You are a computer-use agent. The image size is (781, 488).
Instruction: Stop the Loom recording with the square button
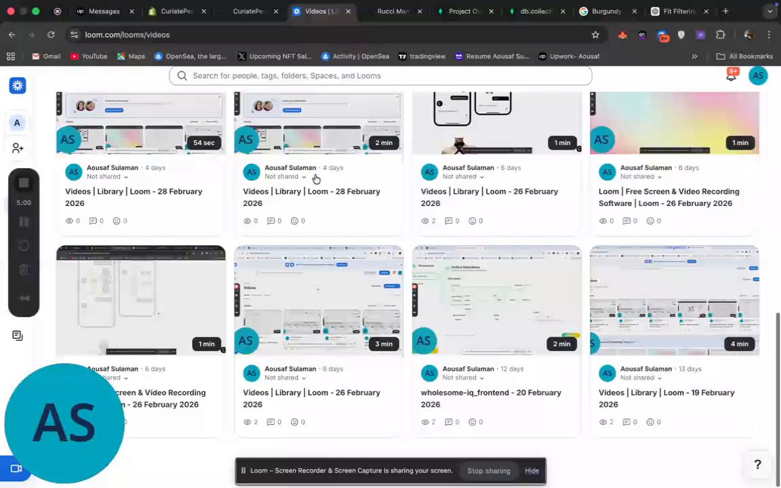(x=24, y=183)
